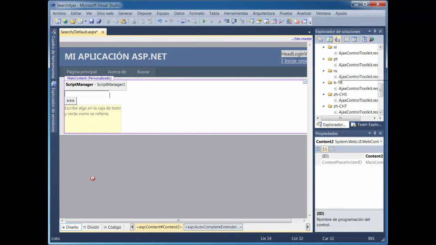Click Copy Web Site icon in Explorador de soluciones

pyautogui.click(x=364, y=39)
